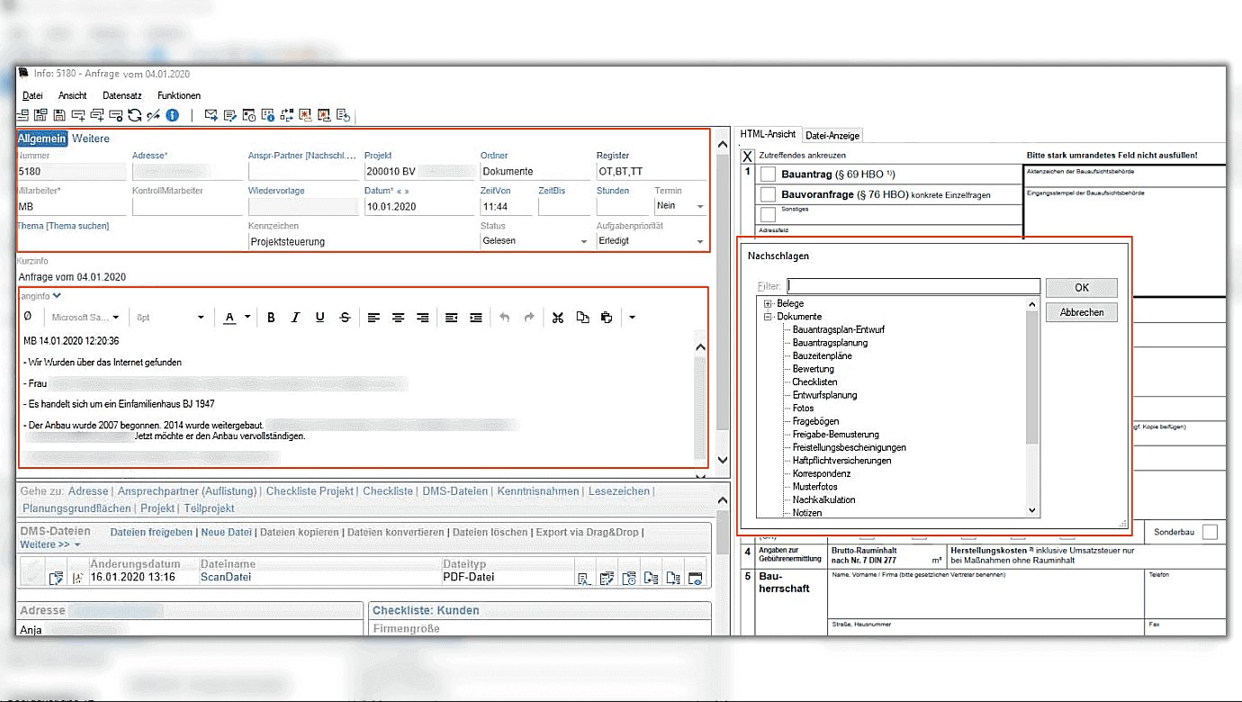Switch to the Datei-Anzeige tab
1242x702 pixels.
[x=832, y=135]
